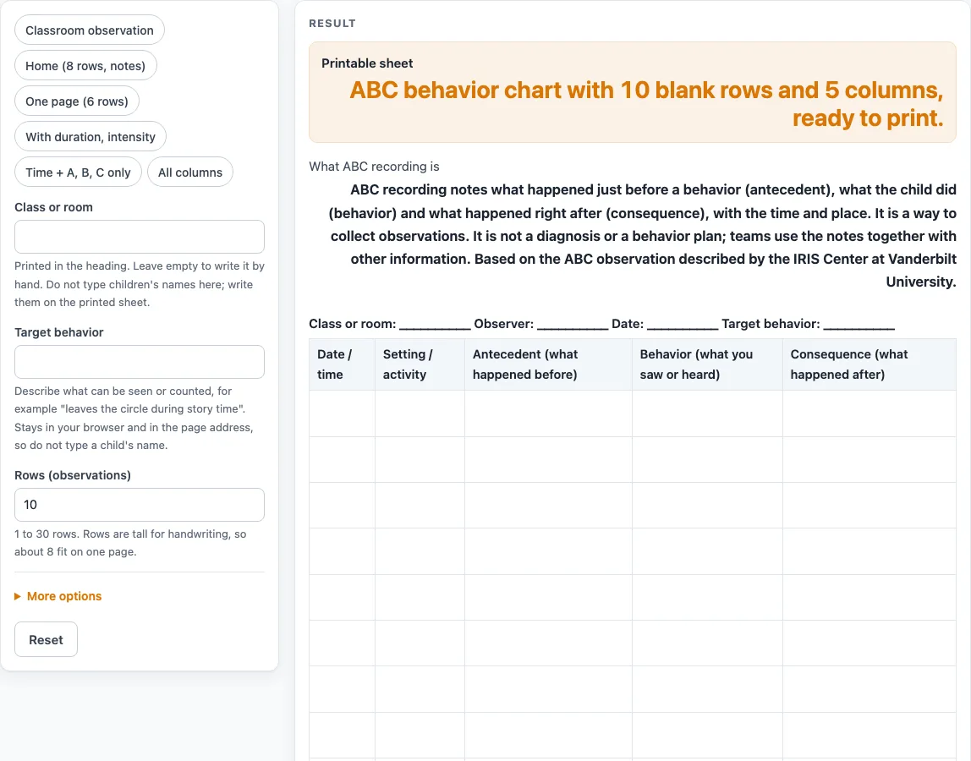Click the Observer: blank line in sheet heading
This screenshot has width=971, height=761.
pos(572,326)
